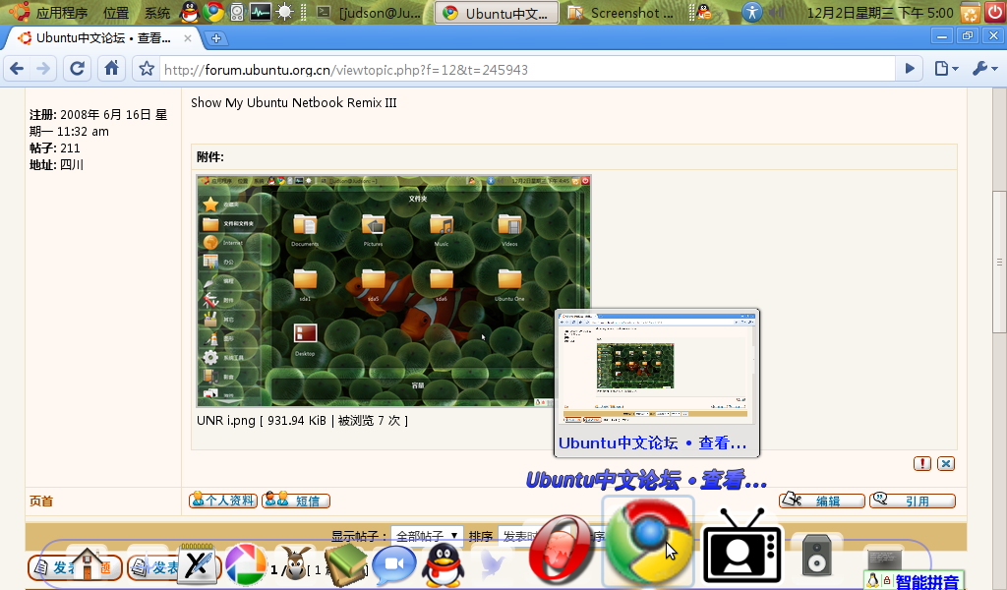Screen dimensions: 1007x590
Task: Go to the Chrome home page
Action: click(x=112, y=69)
